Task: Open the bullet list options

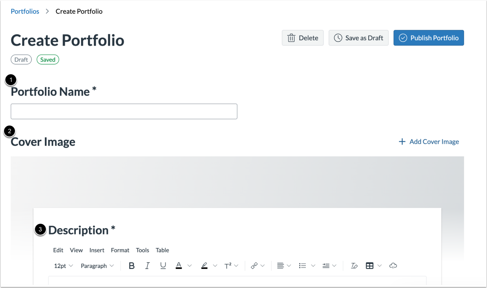Action: (305, 265)
